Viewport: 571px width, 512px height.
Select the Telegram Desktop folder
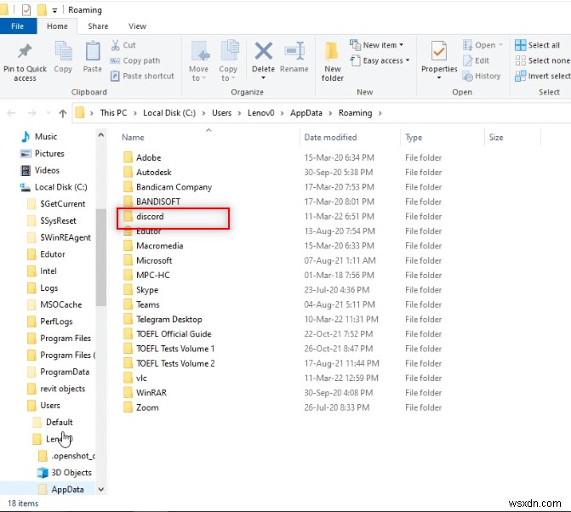pyautogui.click(x=163, y=320)
